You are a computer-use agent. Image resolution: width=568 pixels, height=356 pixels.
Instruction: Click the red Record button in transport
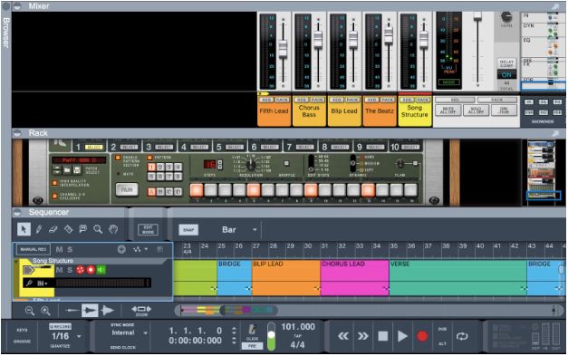click(422, 336)
